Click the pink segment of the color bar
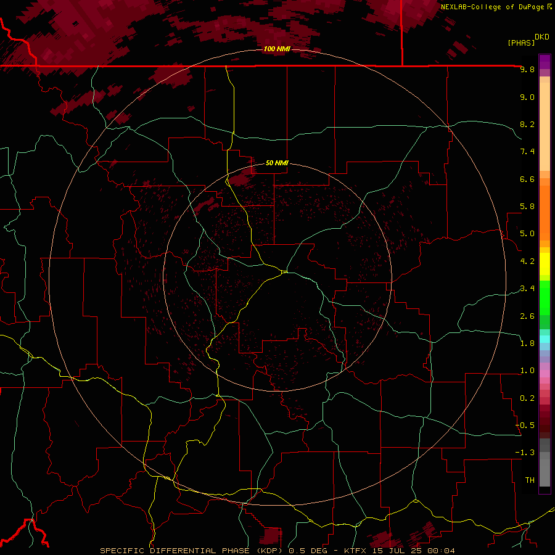 [545, 374]
